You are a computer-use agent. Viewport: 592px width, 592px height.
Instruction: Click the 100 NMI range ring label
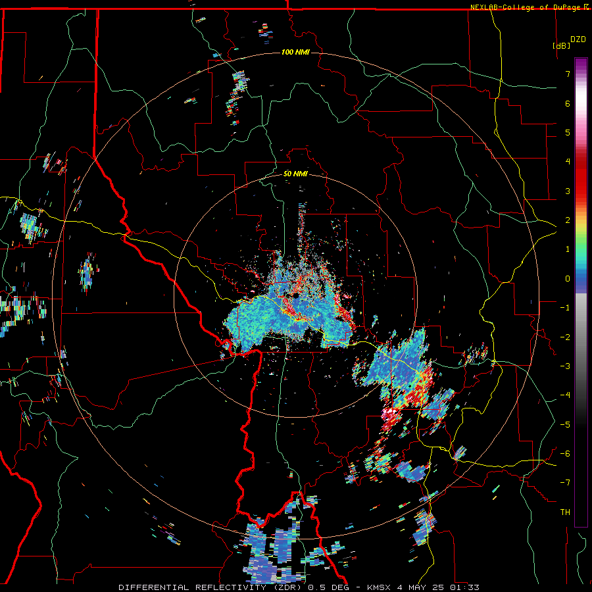pos(295,52)
